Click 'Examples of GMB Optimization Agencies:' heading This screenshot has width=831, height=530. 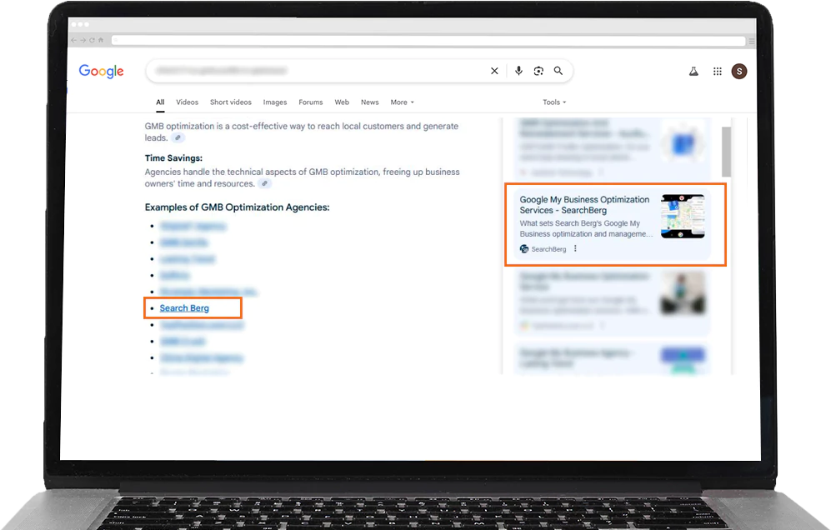[x=237, y=207]
